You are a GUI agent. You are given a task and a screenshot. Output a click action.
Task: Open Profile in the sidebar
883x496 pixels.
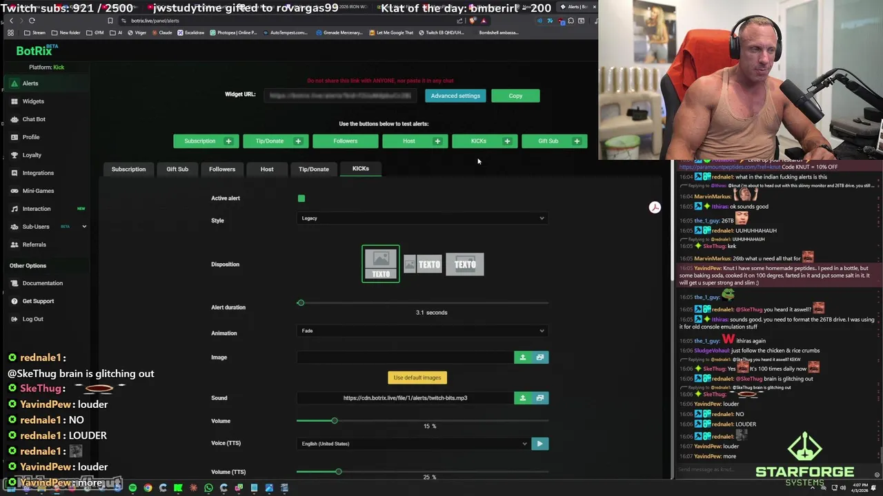click(30, 137)
